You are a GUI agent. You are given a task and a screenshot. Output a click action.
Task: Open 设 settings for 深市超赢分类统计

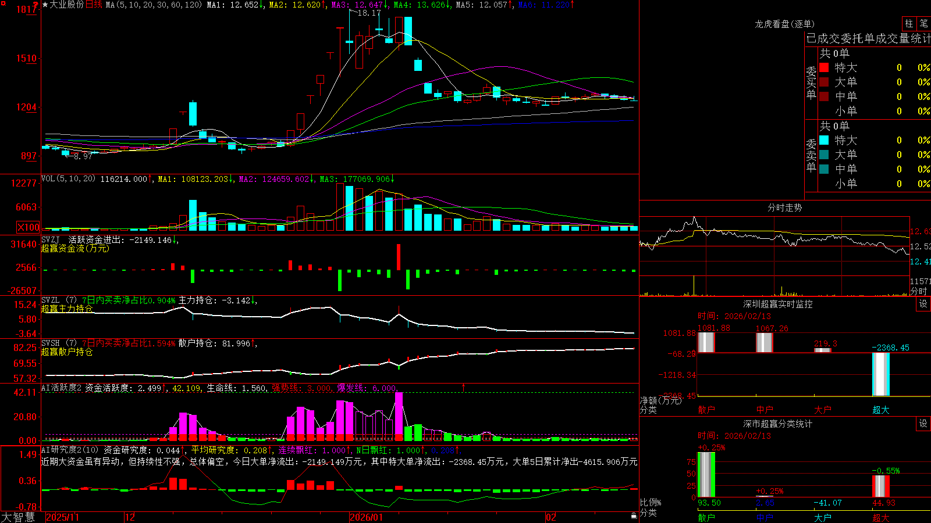pos(923,424)
